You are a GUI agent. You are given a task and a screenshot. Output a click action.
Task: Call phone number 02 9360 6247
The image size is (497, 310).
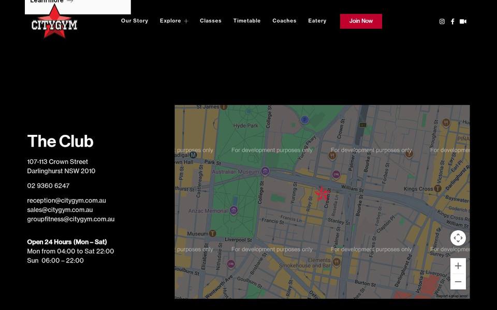[48, 185]
